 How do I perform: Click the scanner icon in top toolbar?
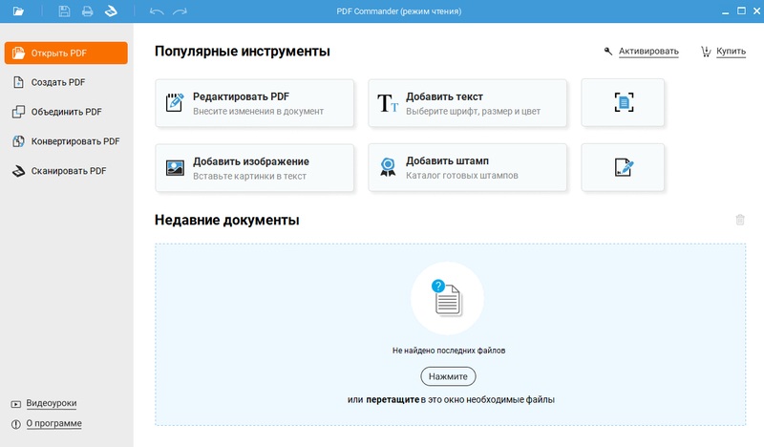click(111, 11)
